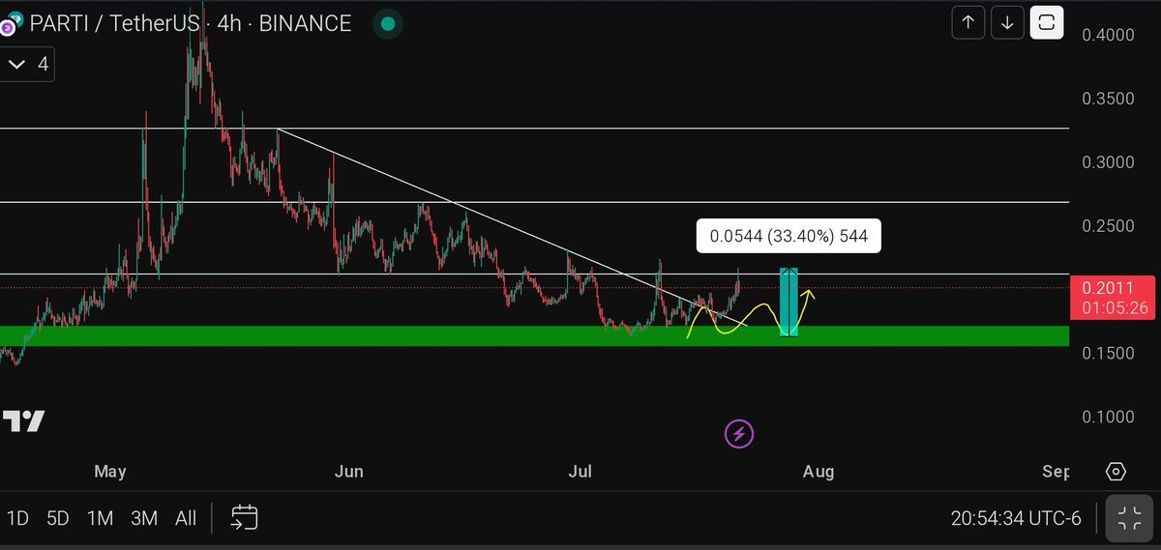1161x550 pixels.
Task: Click the purple lightning bolt event marker
Action: click(x=739, y=434)
